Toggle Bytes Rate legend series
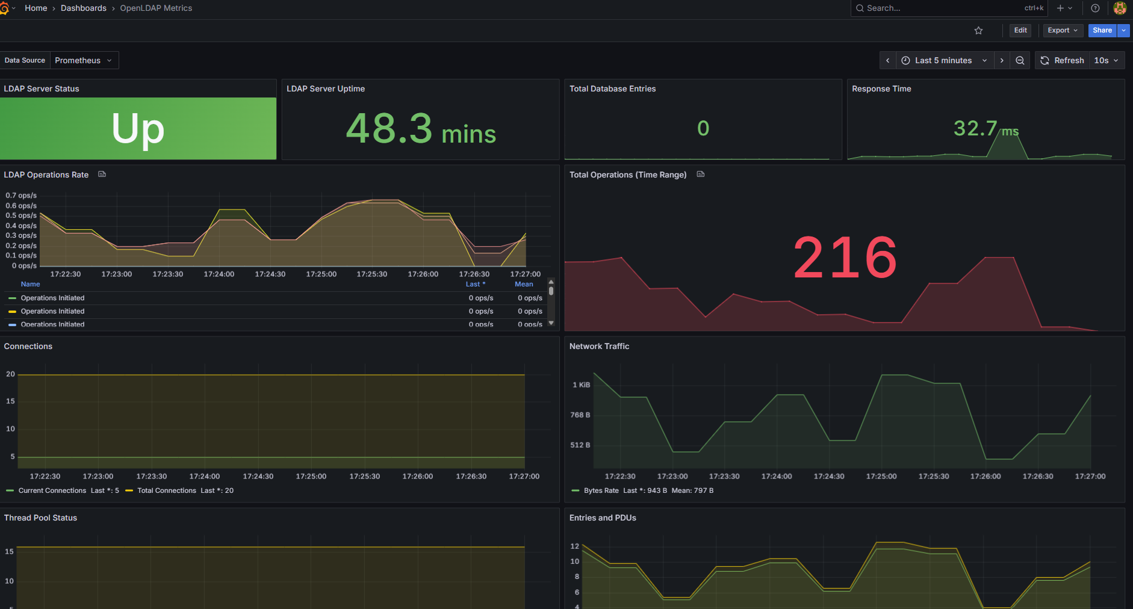This screenshot has width=1133, height=609. (601, 491)
